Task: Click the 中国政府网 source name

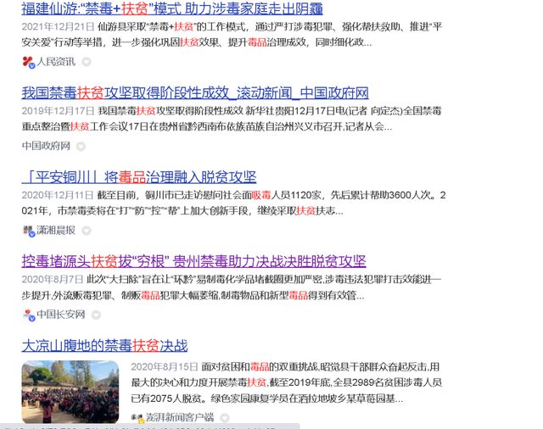Action: [46, 146]
